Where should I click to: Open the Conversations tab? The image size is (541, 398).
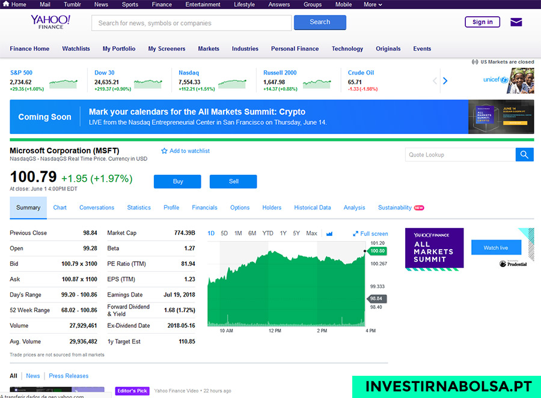click(97, 208)
